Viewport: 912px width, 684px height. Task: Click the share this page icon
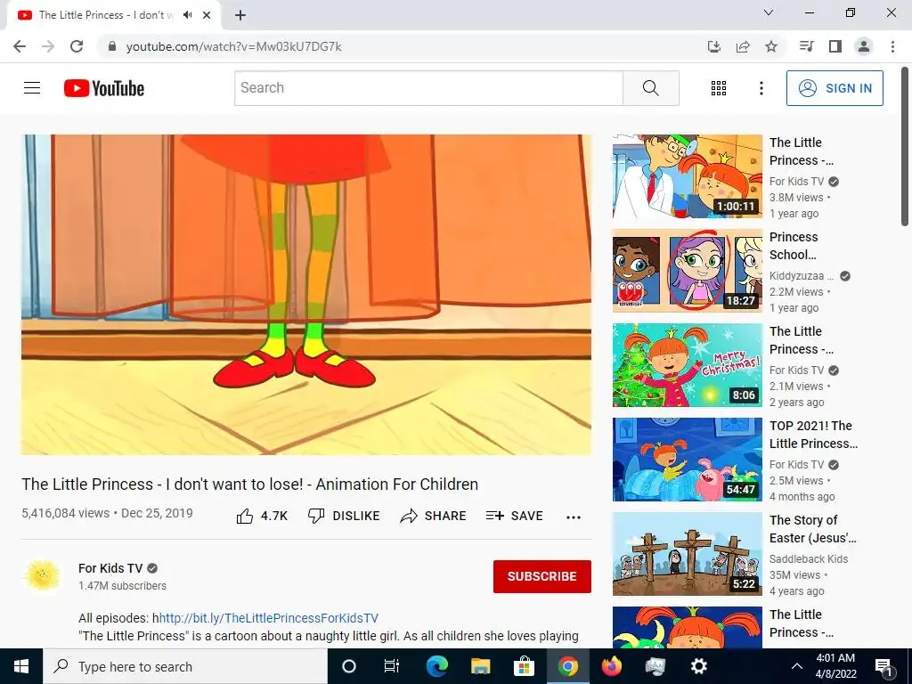click(x=743, y=46)
